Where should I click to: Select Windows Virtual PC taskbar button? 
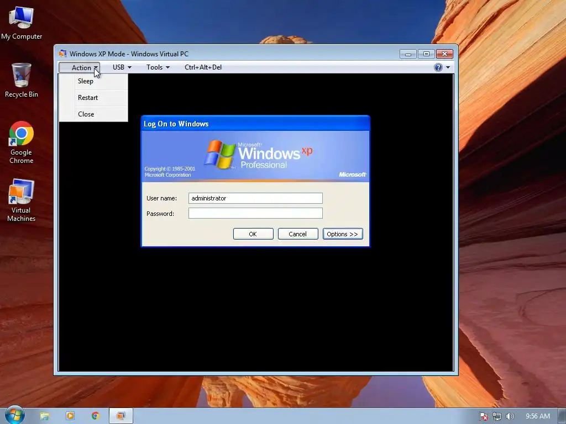coord(121,416)
